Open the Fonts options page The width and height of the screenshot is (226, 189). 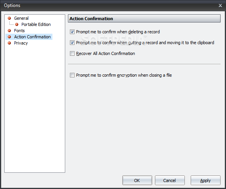coord(19,31)
